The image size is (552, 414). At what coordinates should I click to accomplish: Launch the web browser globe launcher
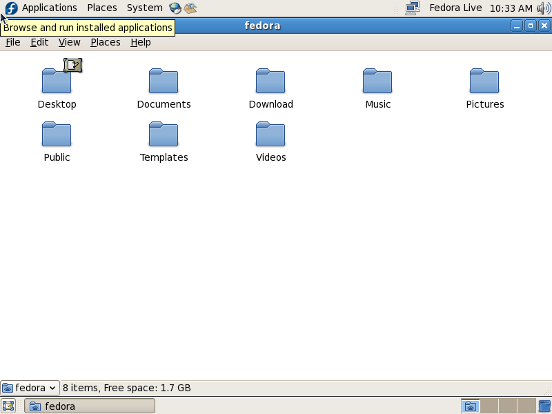[175, 8]
